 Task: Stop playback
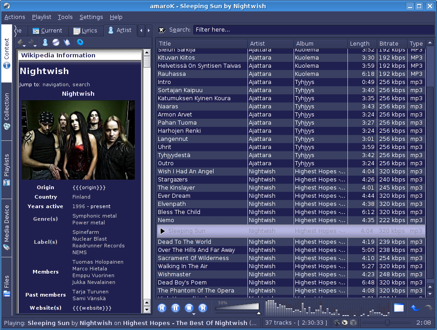point(189,308)
